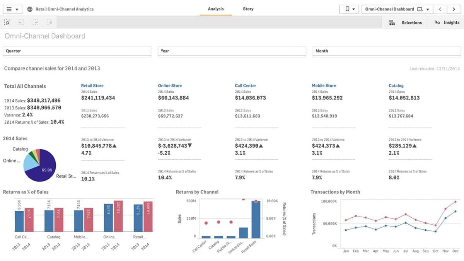Viewport: 464px width, 261px height.
Task: Open the Quarter filter pane
Action: coord(77,51)
